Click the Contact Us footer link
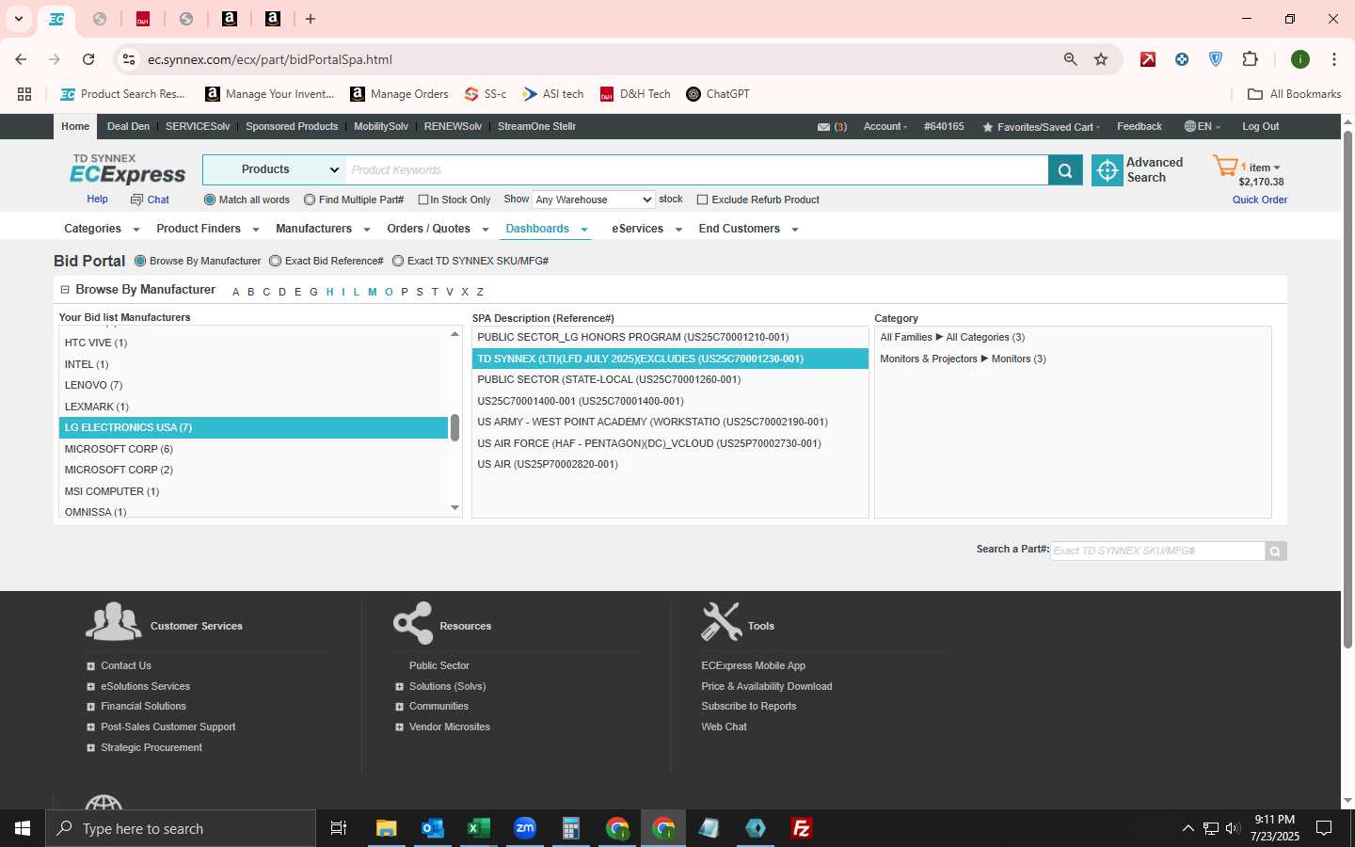The width and height of the screenshot is (1355, 847). tap(125, 666)
